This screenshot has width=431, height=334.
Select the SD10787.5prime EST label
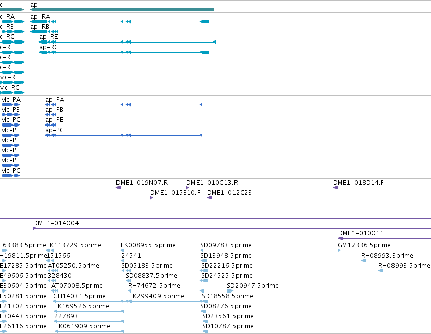point(228,326)
